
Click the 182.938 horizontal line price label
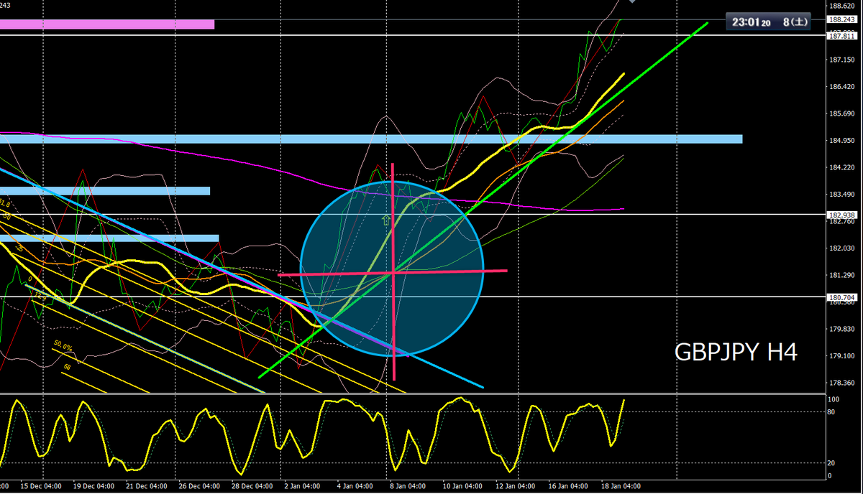pos(842,215)
